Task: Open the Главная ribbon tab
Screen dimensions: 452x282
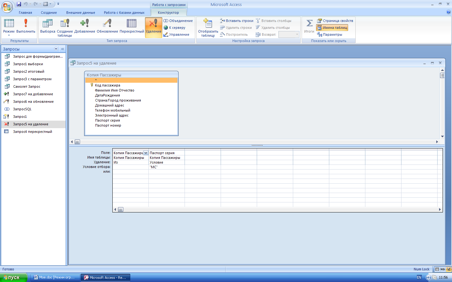Action: [x=25, y=13]
